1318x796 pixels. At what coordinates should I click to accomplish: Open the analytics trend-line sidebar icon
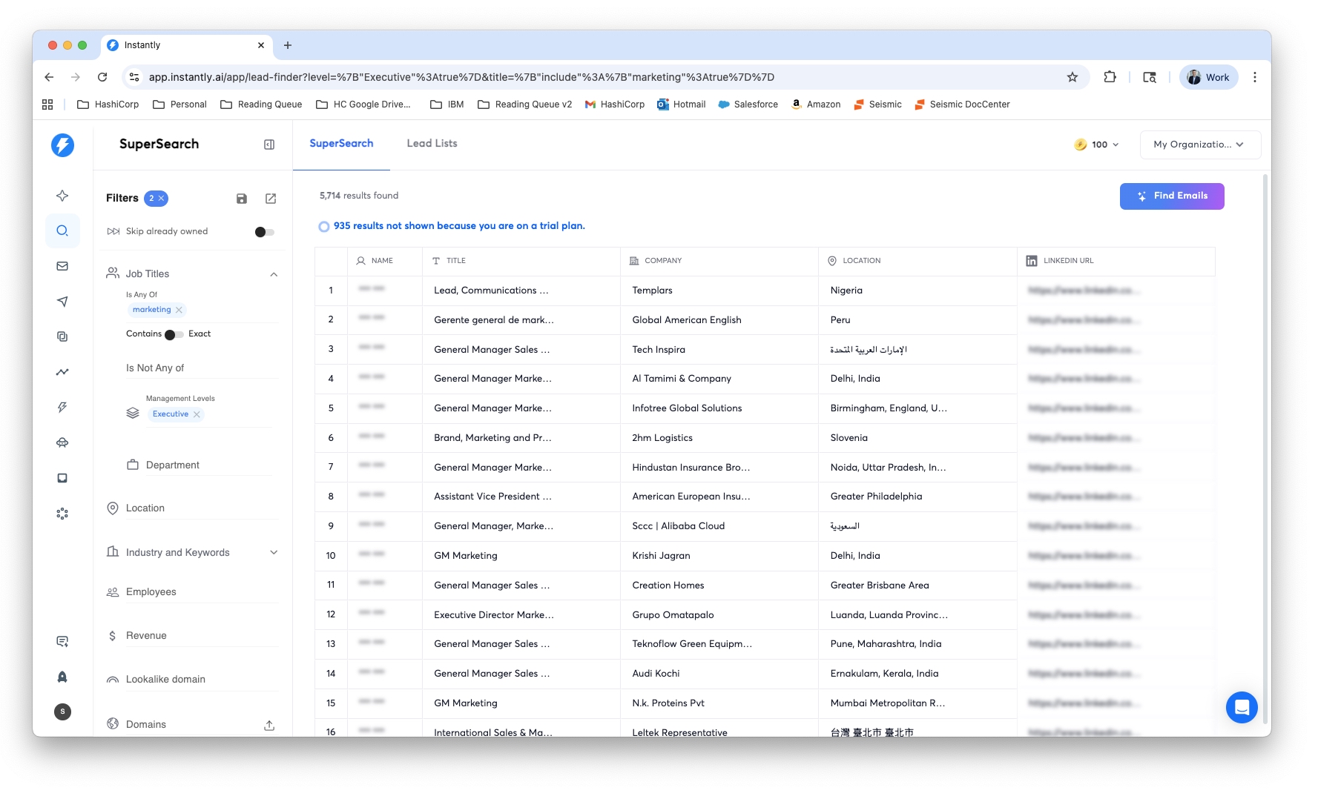click(62, 372)
